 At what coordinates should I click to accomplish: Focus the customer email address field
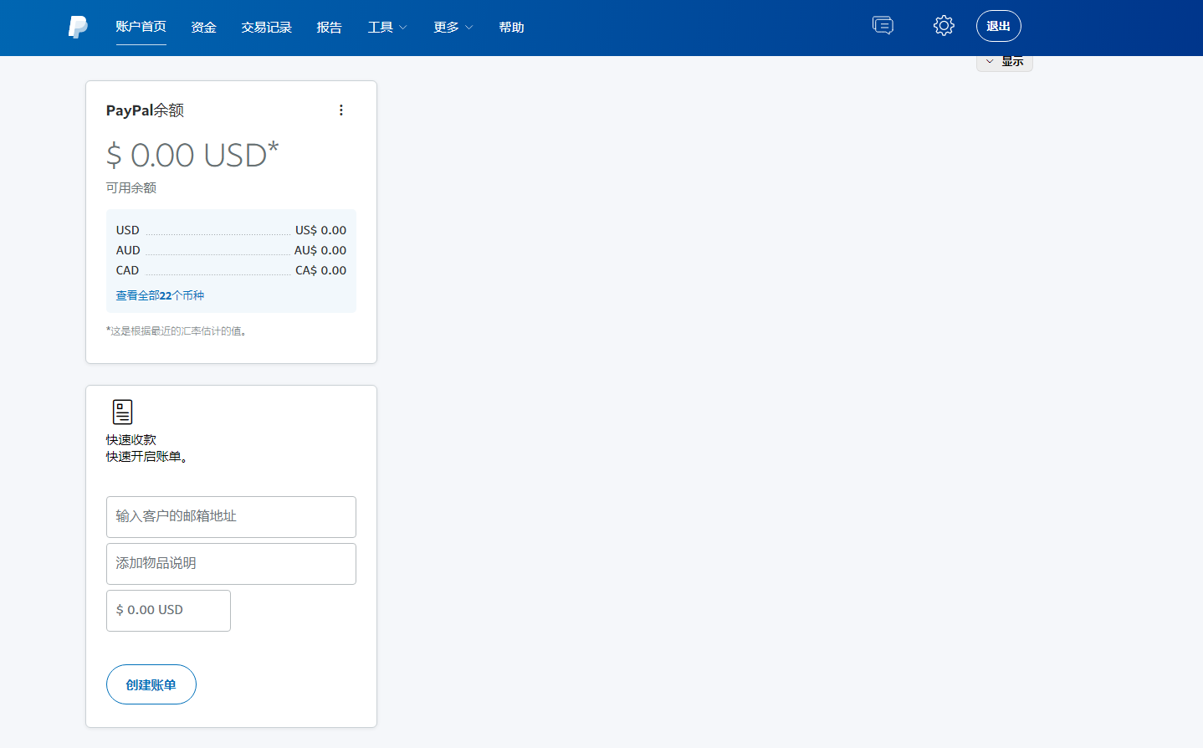[231, 517]
